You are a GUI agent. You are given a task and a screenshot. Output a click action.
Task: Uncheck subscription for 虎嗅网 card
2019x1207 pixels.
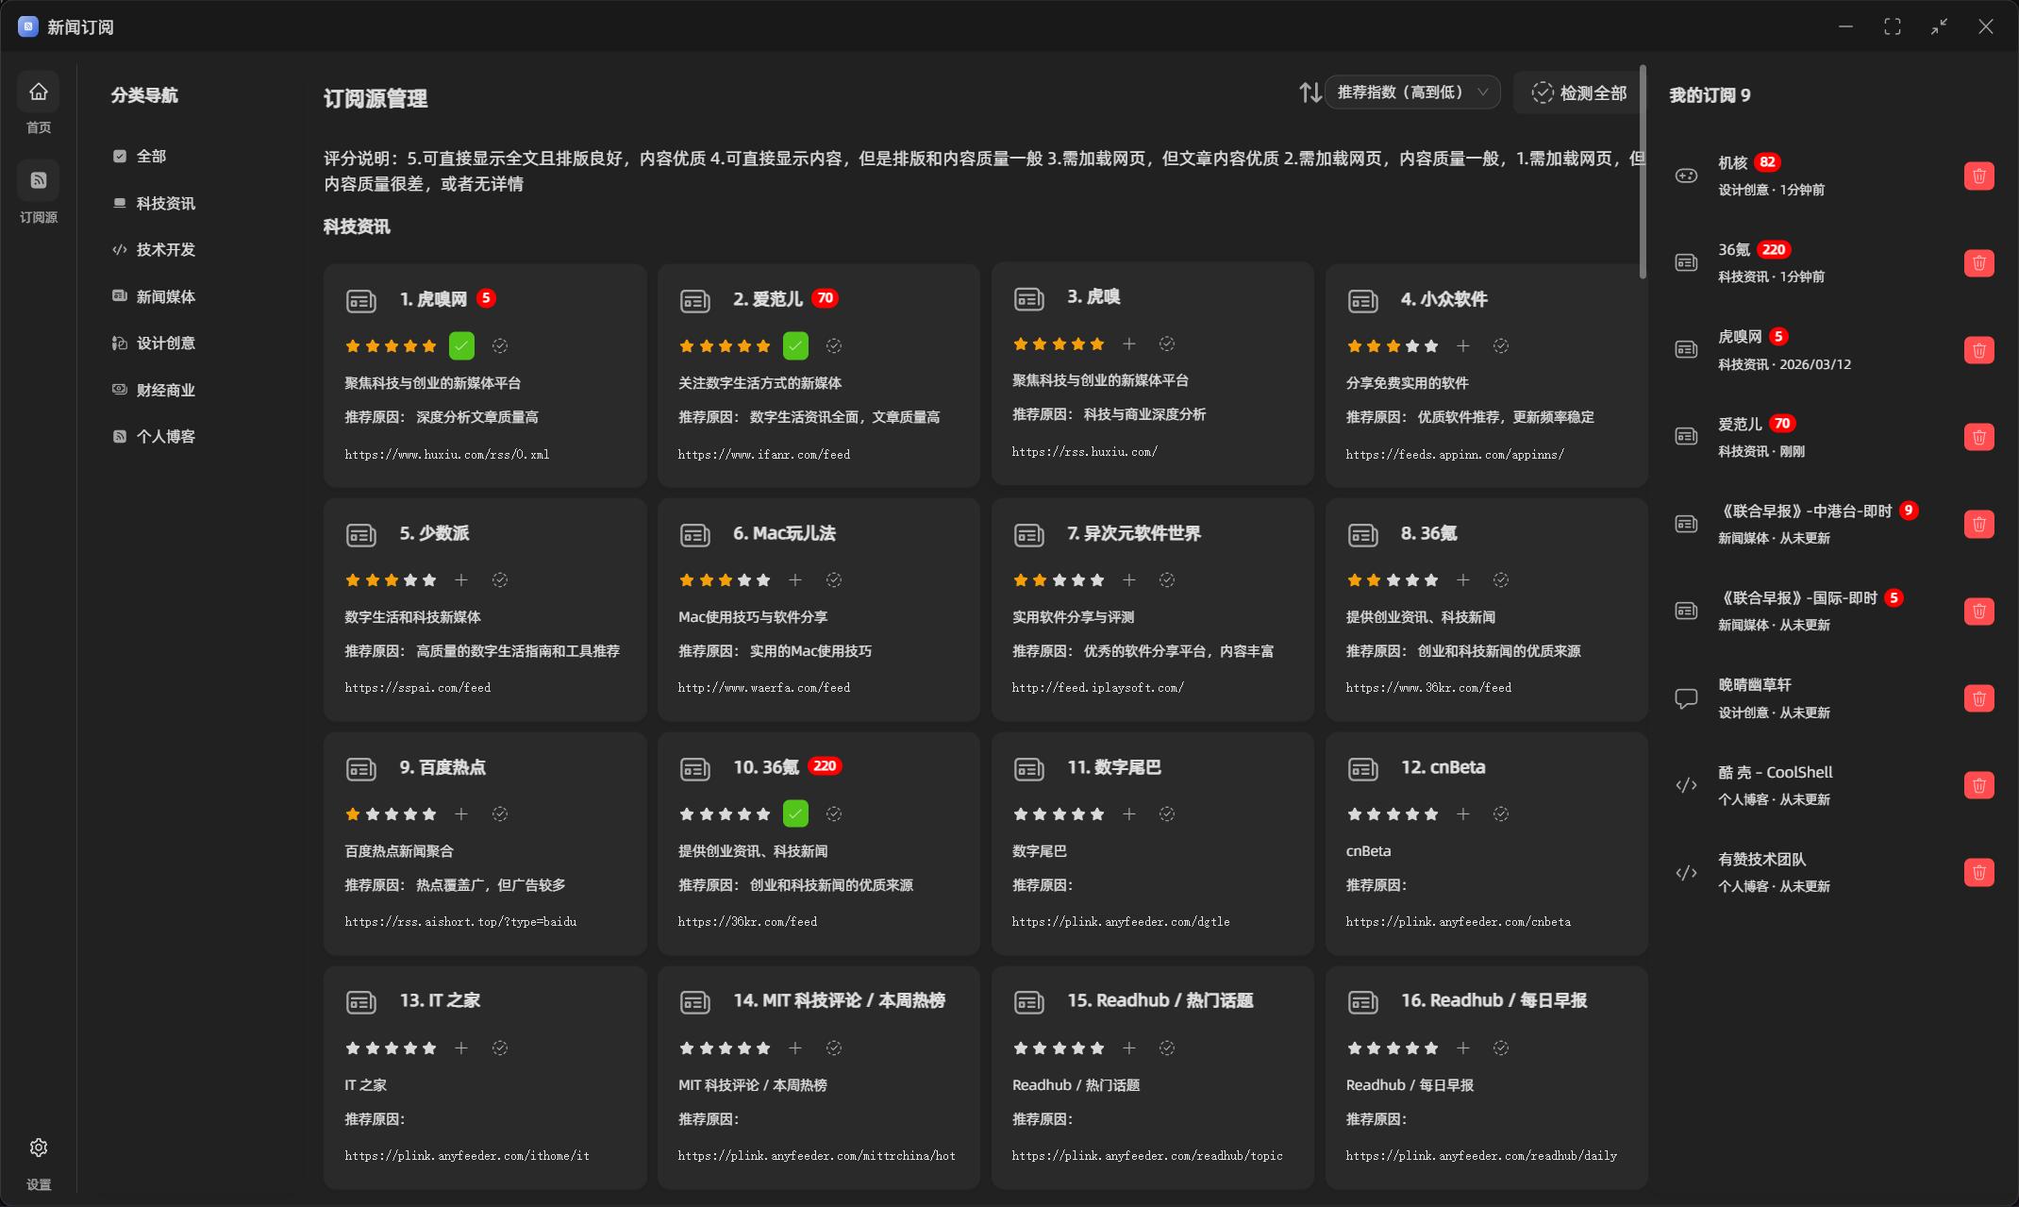point(461,346)
